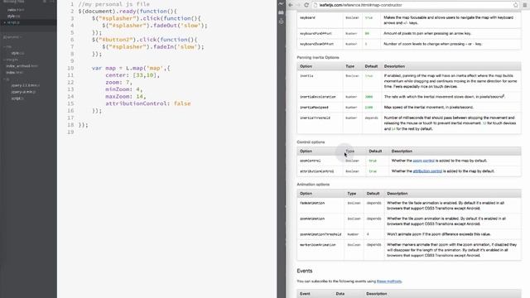Place cursor on 'attributionControl' in code

136,103
